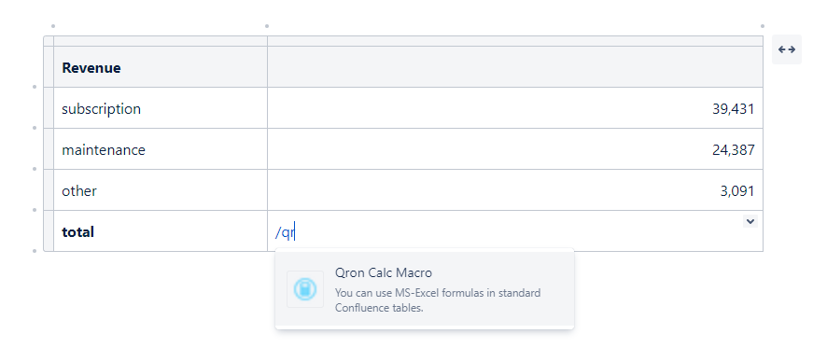Click the cell containing 3,091
Viewport: 827px width, 362px height.
pos(514,190)
